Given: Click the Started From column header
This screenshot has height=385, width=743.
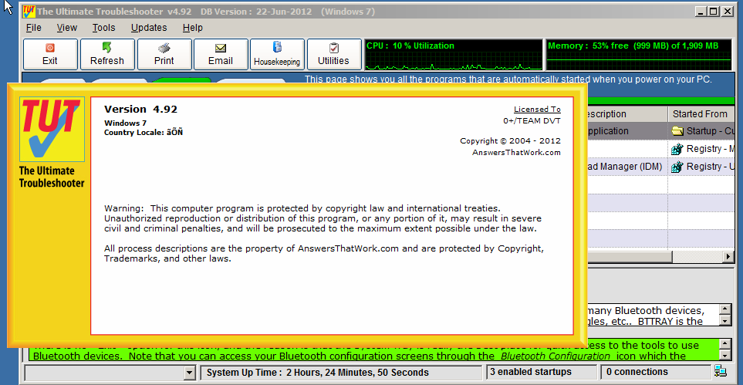Looking at the screenshot, I should point(701,114).
